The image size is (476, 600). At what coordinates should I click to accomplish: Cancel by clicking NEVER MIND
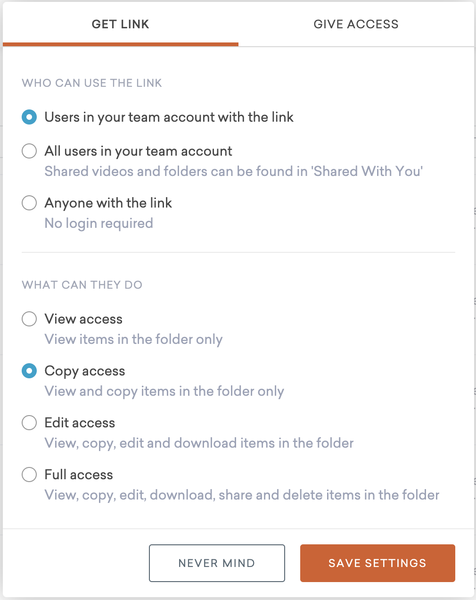tap(217, 563)
